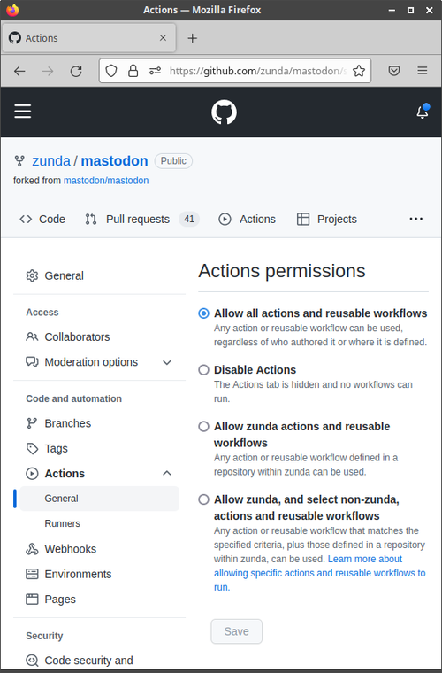442x673 pixels.
Task: Switch to the Pull requests tab
Action: tap(141, 220)
